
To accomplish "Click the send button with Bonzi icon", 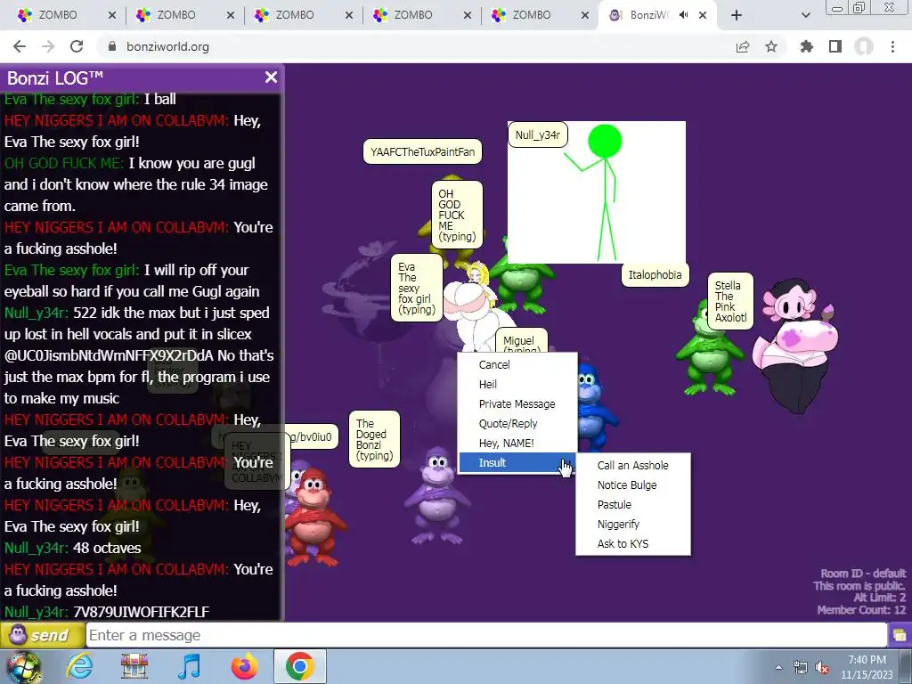I will (x=42, y=635).
